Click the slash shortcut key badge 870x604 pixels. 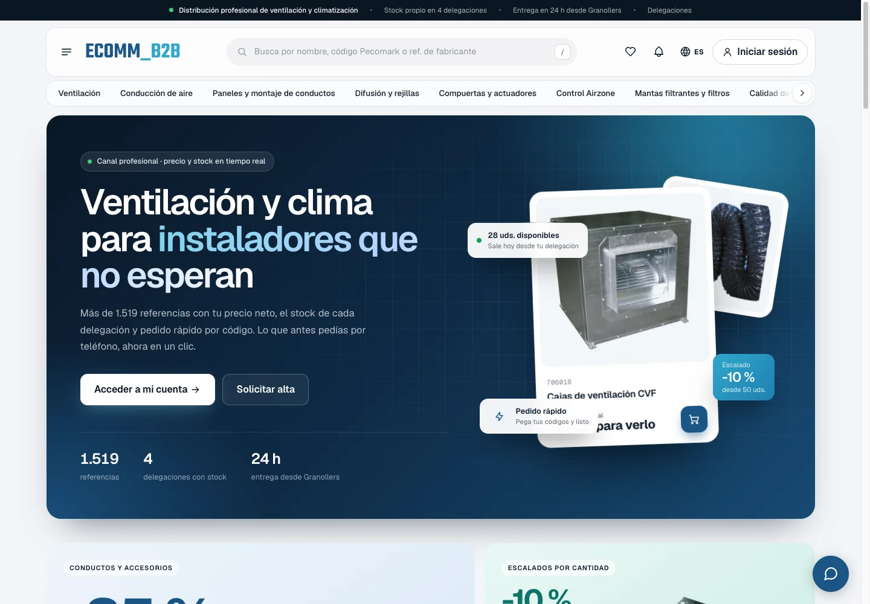[562, 52]
